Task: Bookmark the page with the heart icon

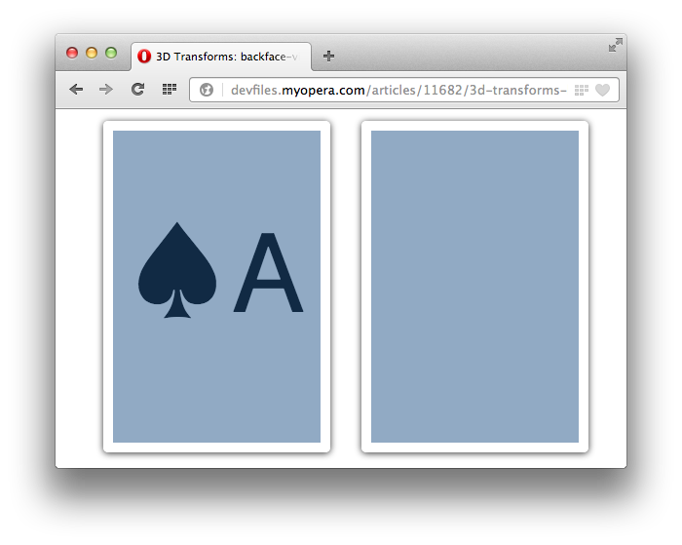Action: [602, 90]
